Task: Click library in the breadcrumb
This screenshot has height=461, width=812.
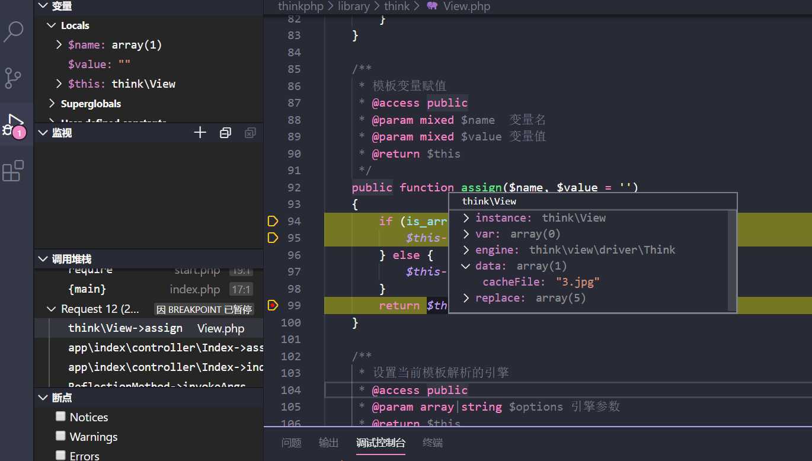Action: tap(354, 6)
